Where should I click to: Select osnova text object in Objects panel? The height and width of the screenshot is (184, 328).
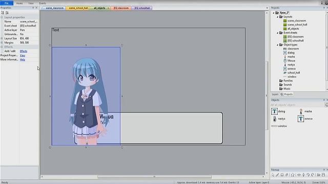click(x=305, y=119)
